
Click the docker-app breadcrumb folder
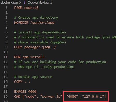[x=9, y=3]
